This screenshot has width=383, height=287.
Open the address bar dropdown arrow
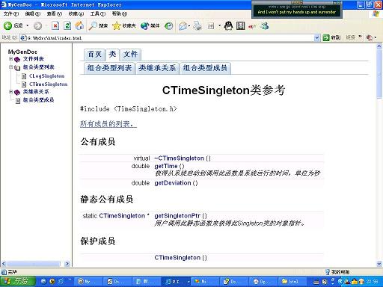[x=316, y=38]
